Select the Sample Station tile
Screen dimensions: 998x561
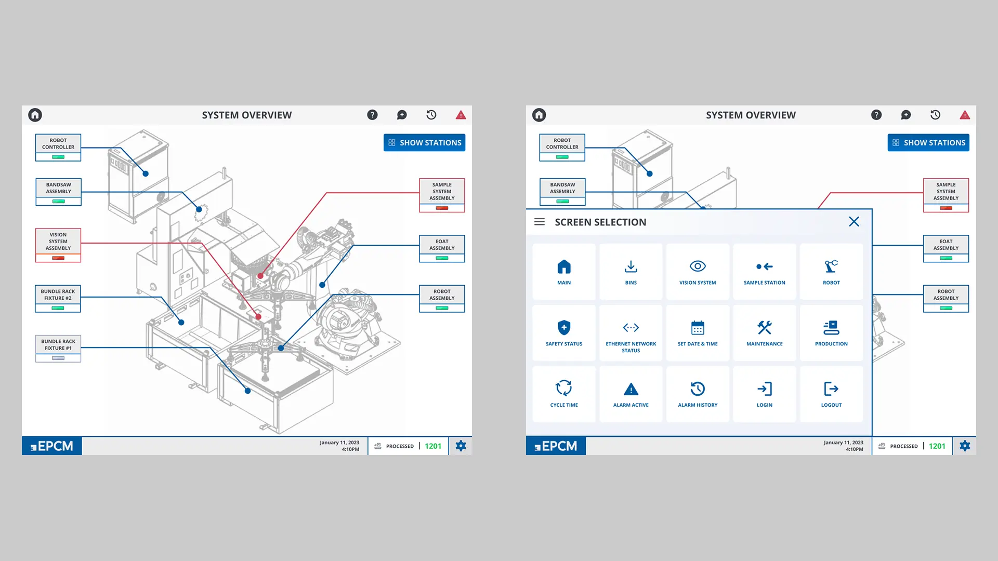click(x=764, y=272)
